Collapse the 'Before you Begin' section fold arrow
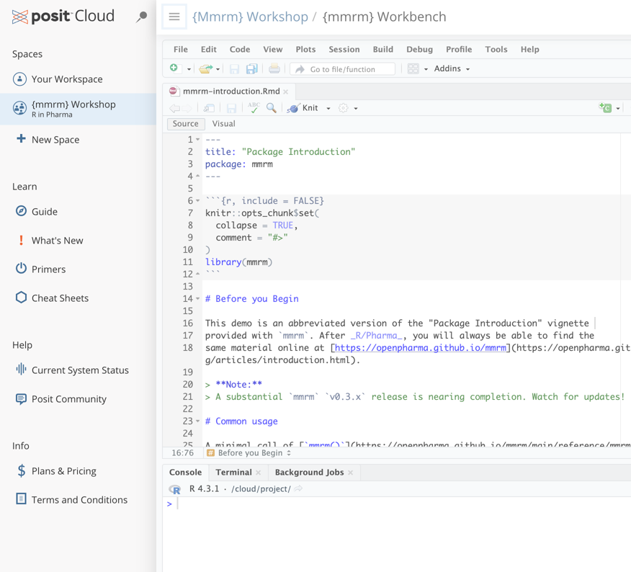The height and width of the screenshot is (572, 631). (x=198, y=299)
